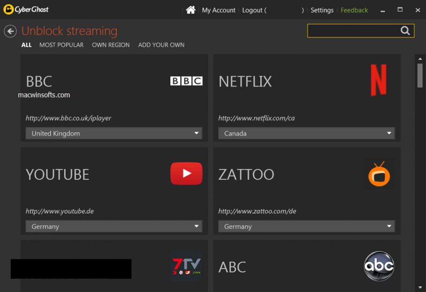Click the vertical scrollbar thumb
Viewport: 426px width, 292px height.
420,76
